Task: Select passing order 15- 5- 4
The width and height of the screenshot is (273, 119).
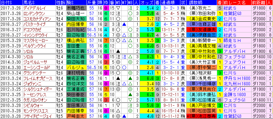Action: tap(171, 62)
